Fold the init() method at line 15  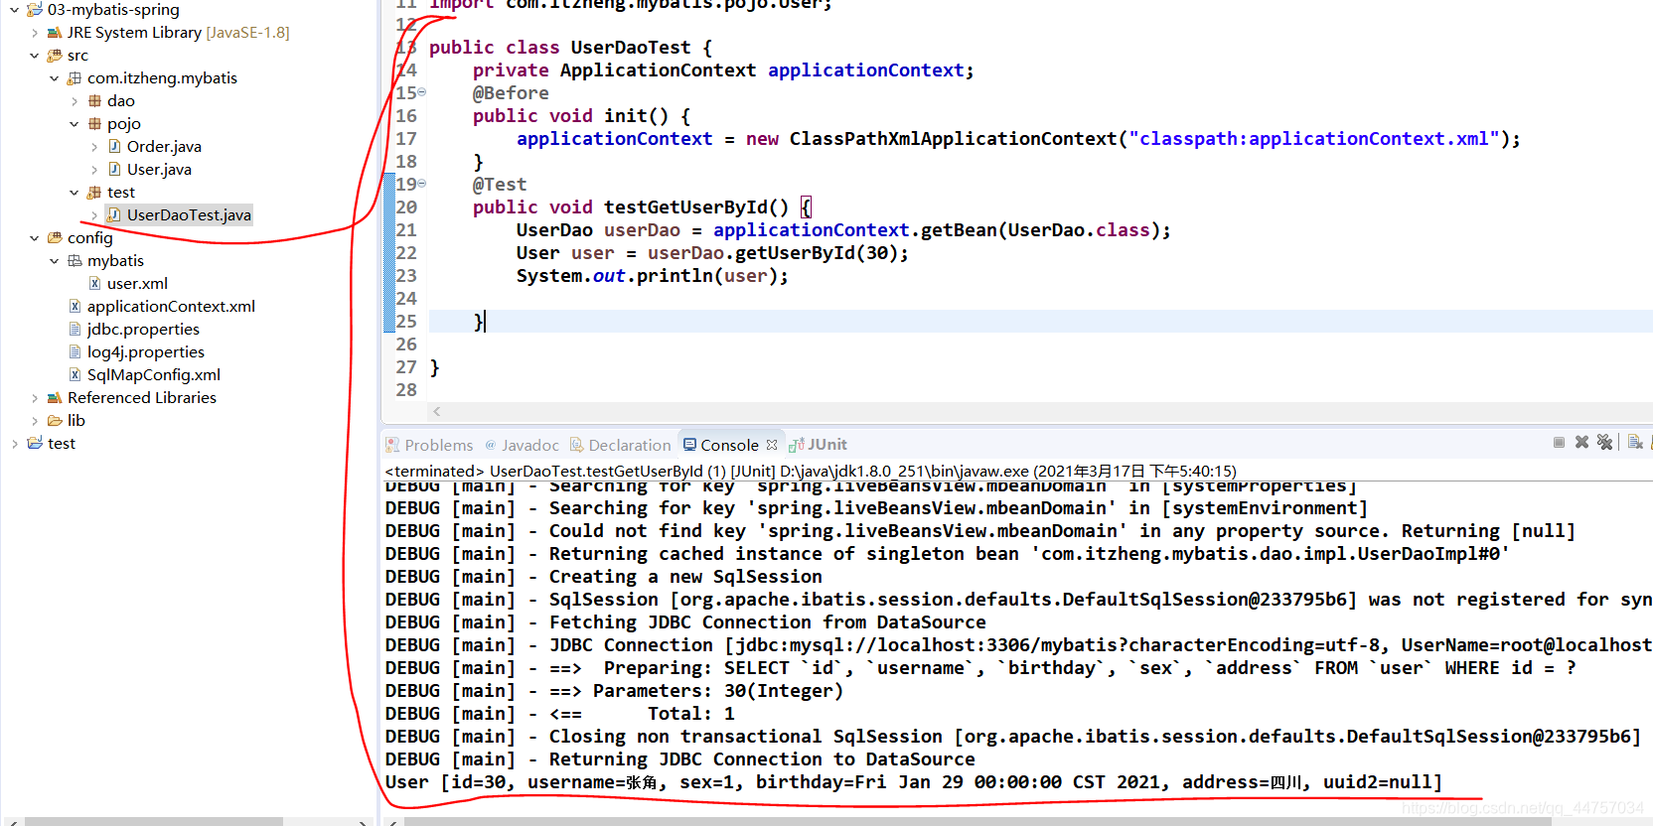[x=422, y=92]
